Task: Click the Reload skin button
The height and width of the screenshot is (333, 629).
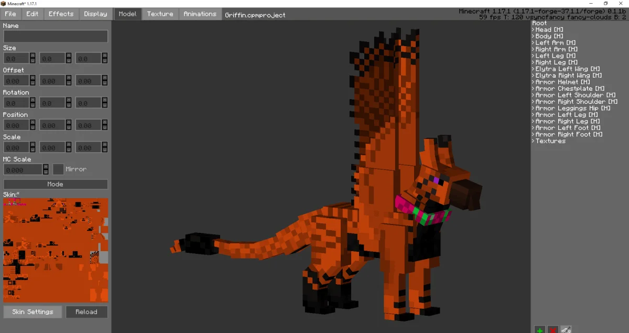Action: pos(86,311)
